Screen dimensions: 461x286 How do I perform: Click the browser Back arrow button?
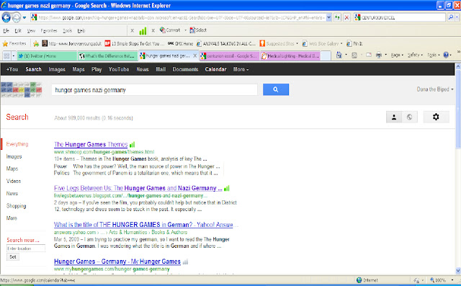(x=6, y=17)
